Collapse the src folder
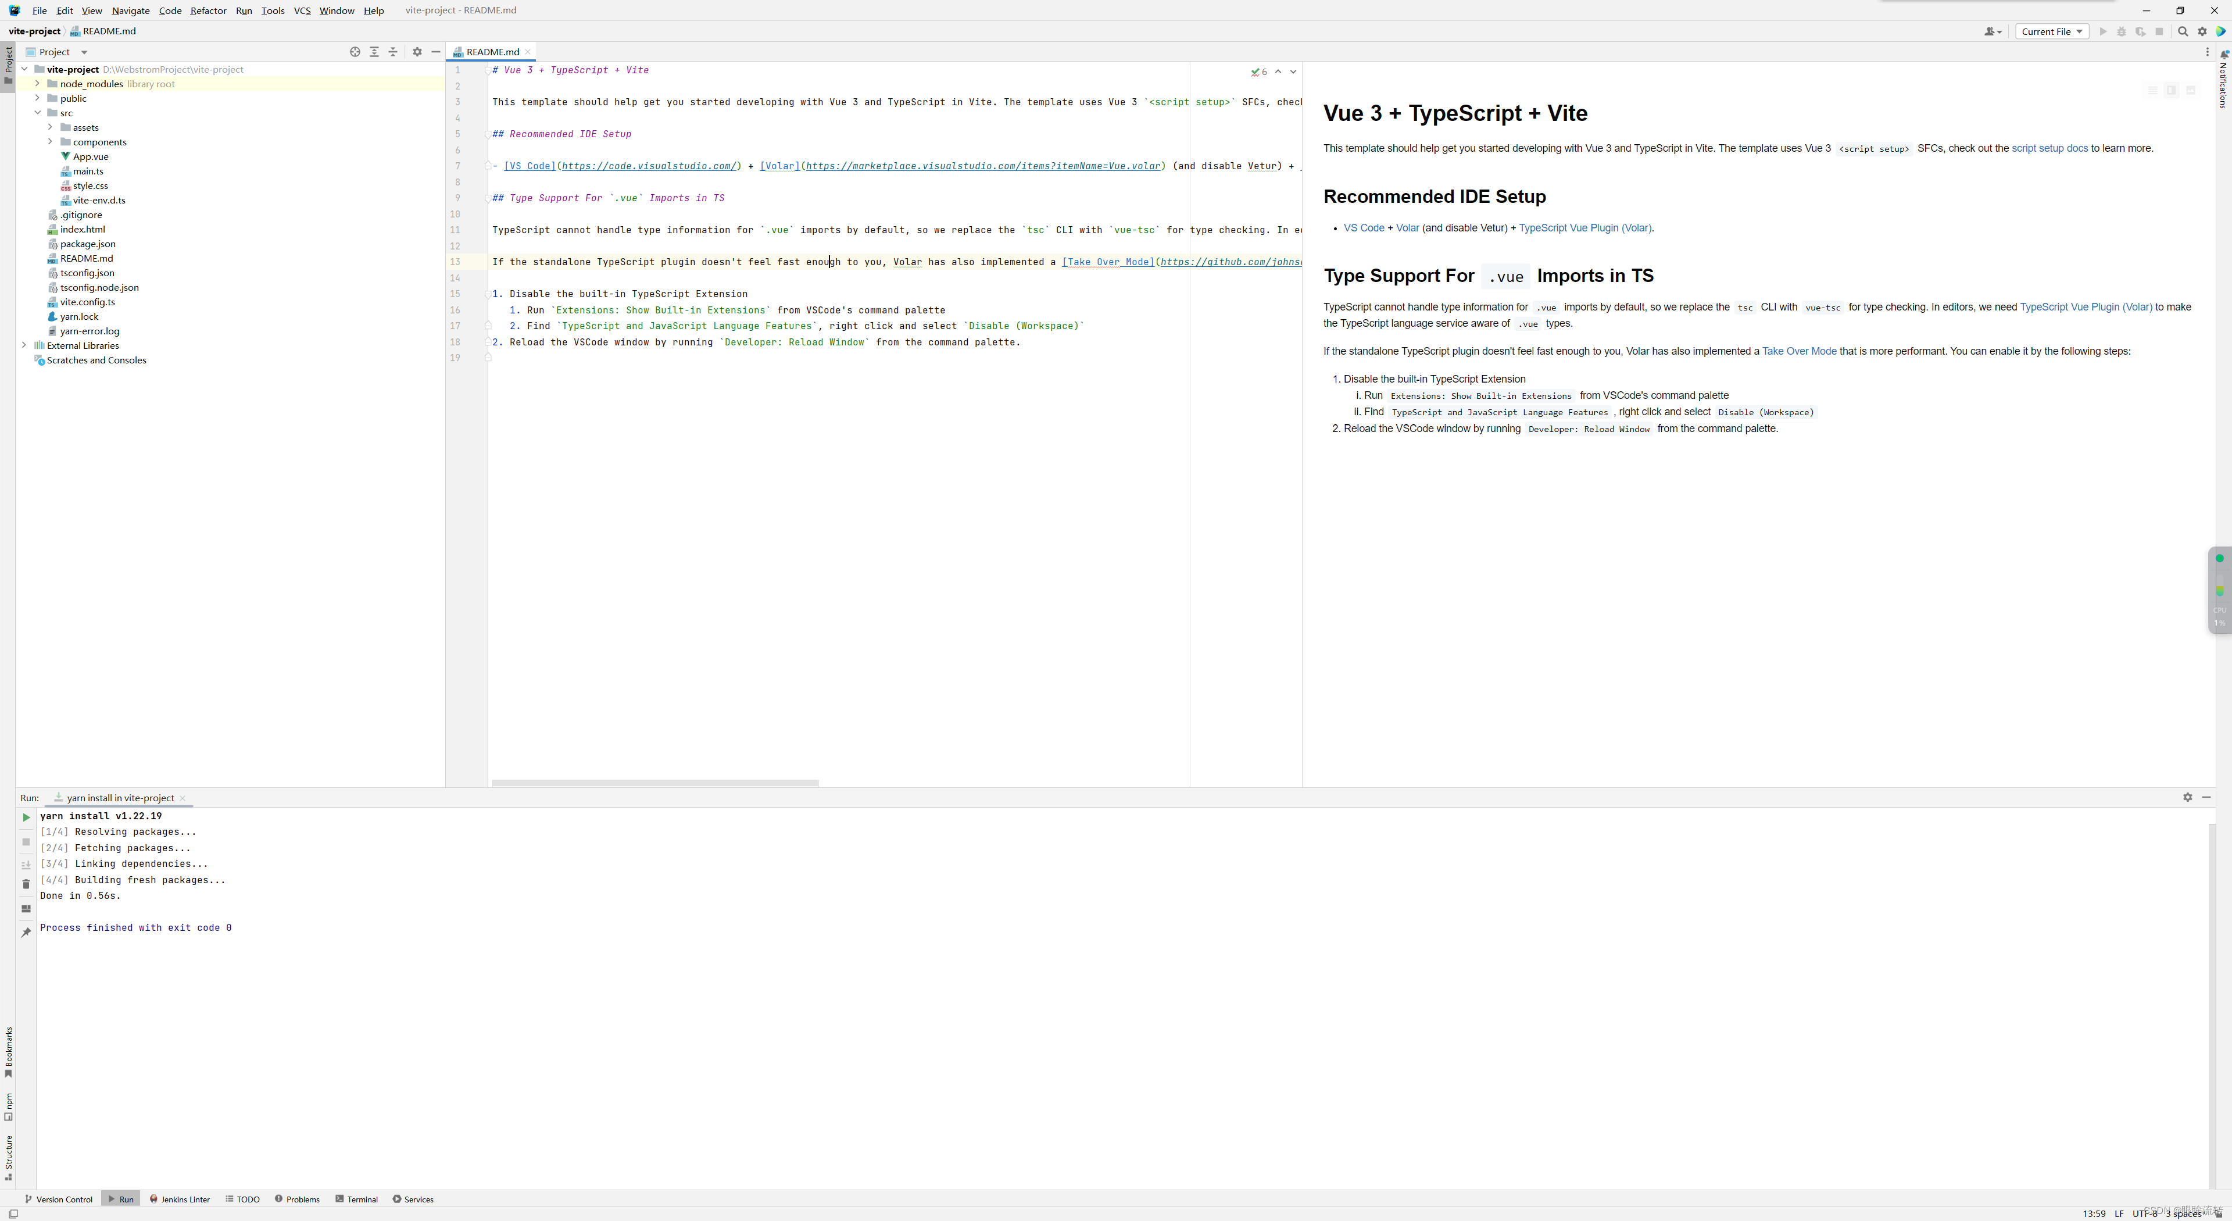Image resolution: width=2232 pixels, height=1221 pixels. (x=38, y=113)
